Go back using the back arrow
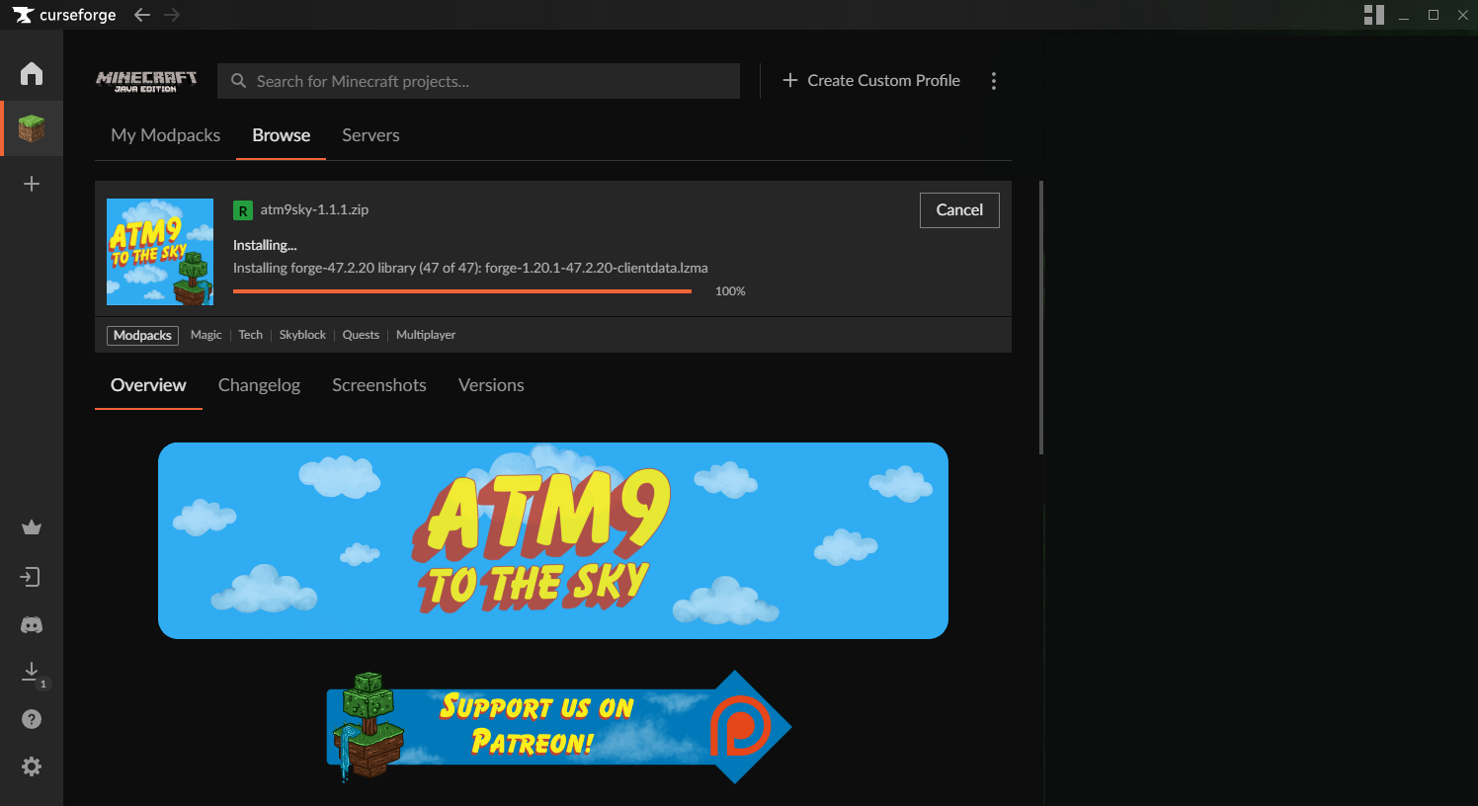The image size is (1478, 806). click(141, 15)
